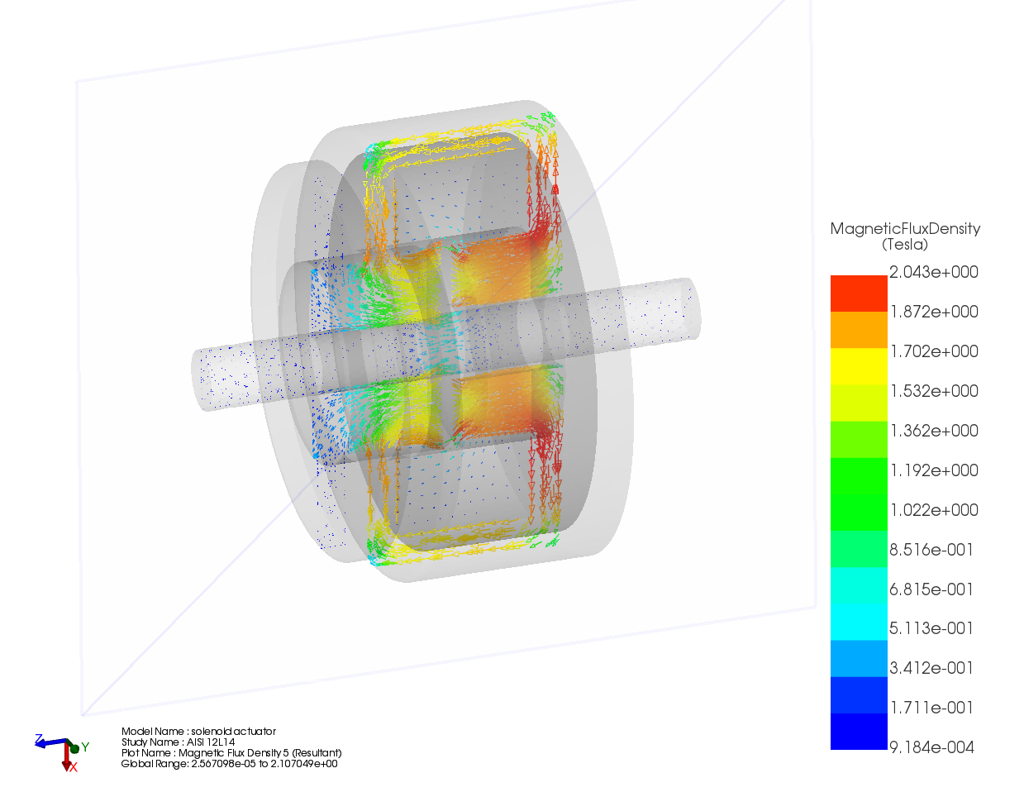Click the MagneticFluxDensity legend title

tap(905, 229)
